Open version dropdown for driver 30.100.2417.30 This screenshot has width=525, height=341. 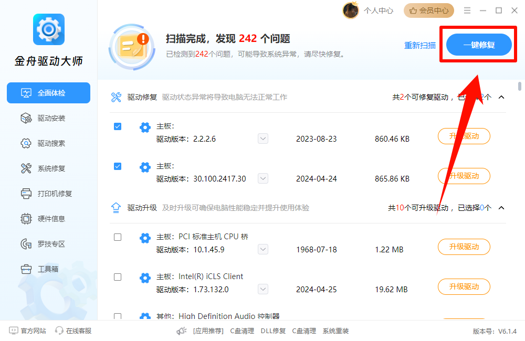click(x=263, y=178)
